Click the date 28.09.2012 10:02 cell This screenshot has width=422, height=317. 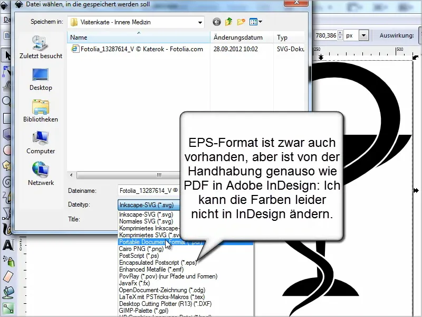(x=235, y=49)
